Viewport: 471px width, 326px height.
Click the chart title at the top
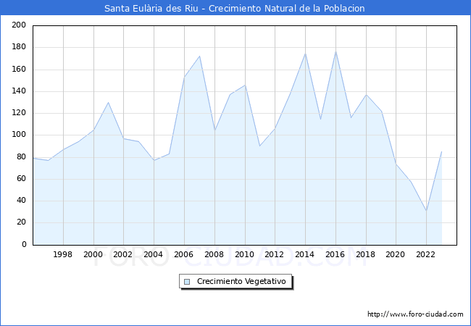pyautogui.click(x=235, y=9)
